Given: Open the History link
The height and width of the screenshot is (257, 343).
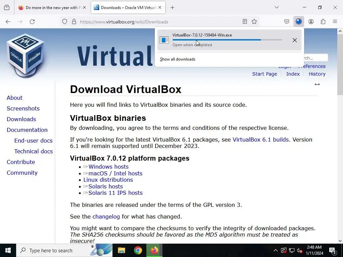Looking at the screenshot, I should (317, 74).
